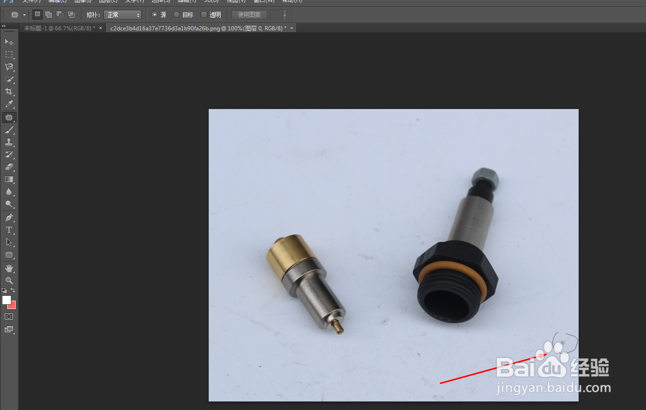This screenshot has height=410, width=646.
Task: Change the screen mode
Action: 9,329
